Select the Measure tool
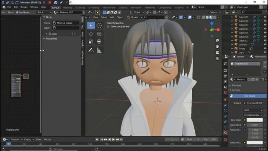 (x=99, y=50)
